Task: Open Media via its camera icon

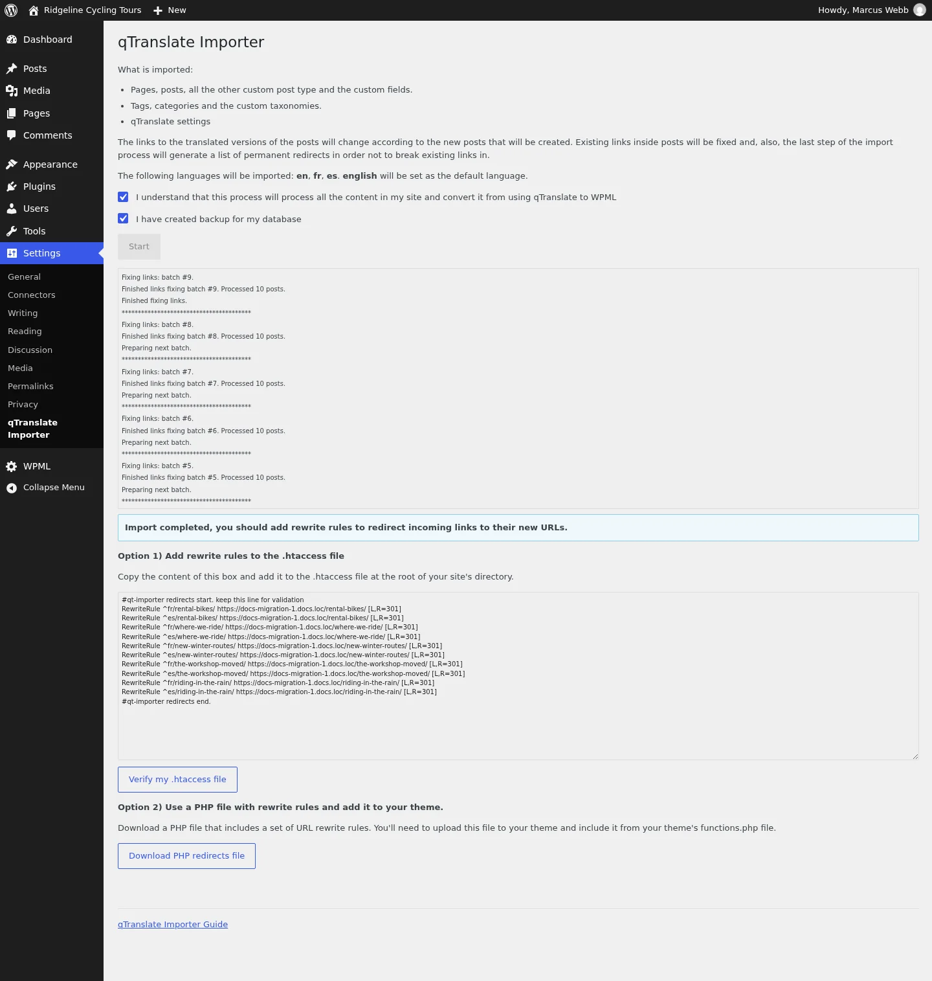Action: pos(12,91)
